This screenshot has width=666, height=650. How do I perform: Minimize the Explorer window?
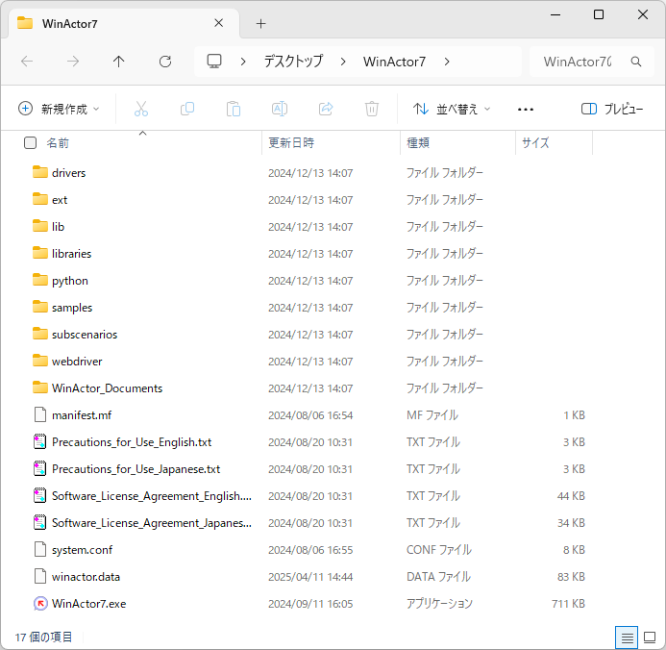[x=555, y=14]
